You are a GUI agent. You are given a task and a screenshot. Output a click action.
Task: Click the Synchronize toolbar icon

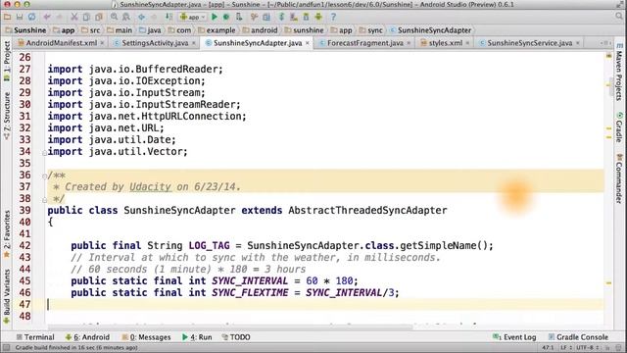point(31,17)
